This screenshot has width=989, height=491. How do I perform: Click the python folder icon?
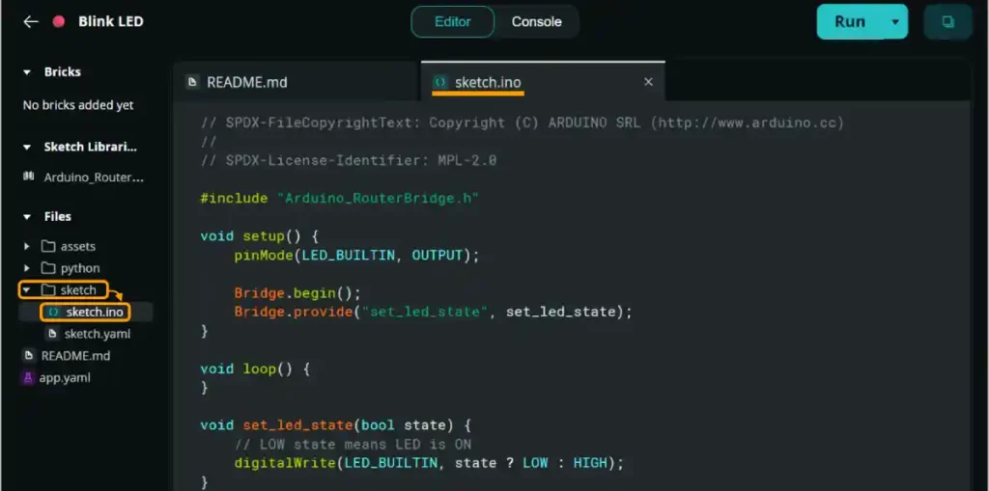[48, 268]
